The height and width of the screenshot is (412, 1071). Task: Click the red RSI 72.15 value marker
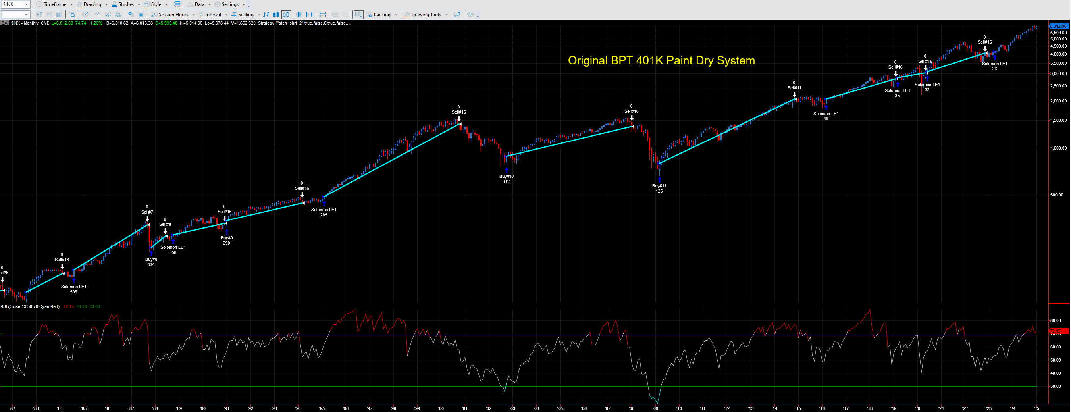1058,331
